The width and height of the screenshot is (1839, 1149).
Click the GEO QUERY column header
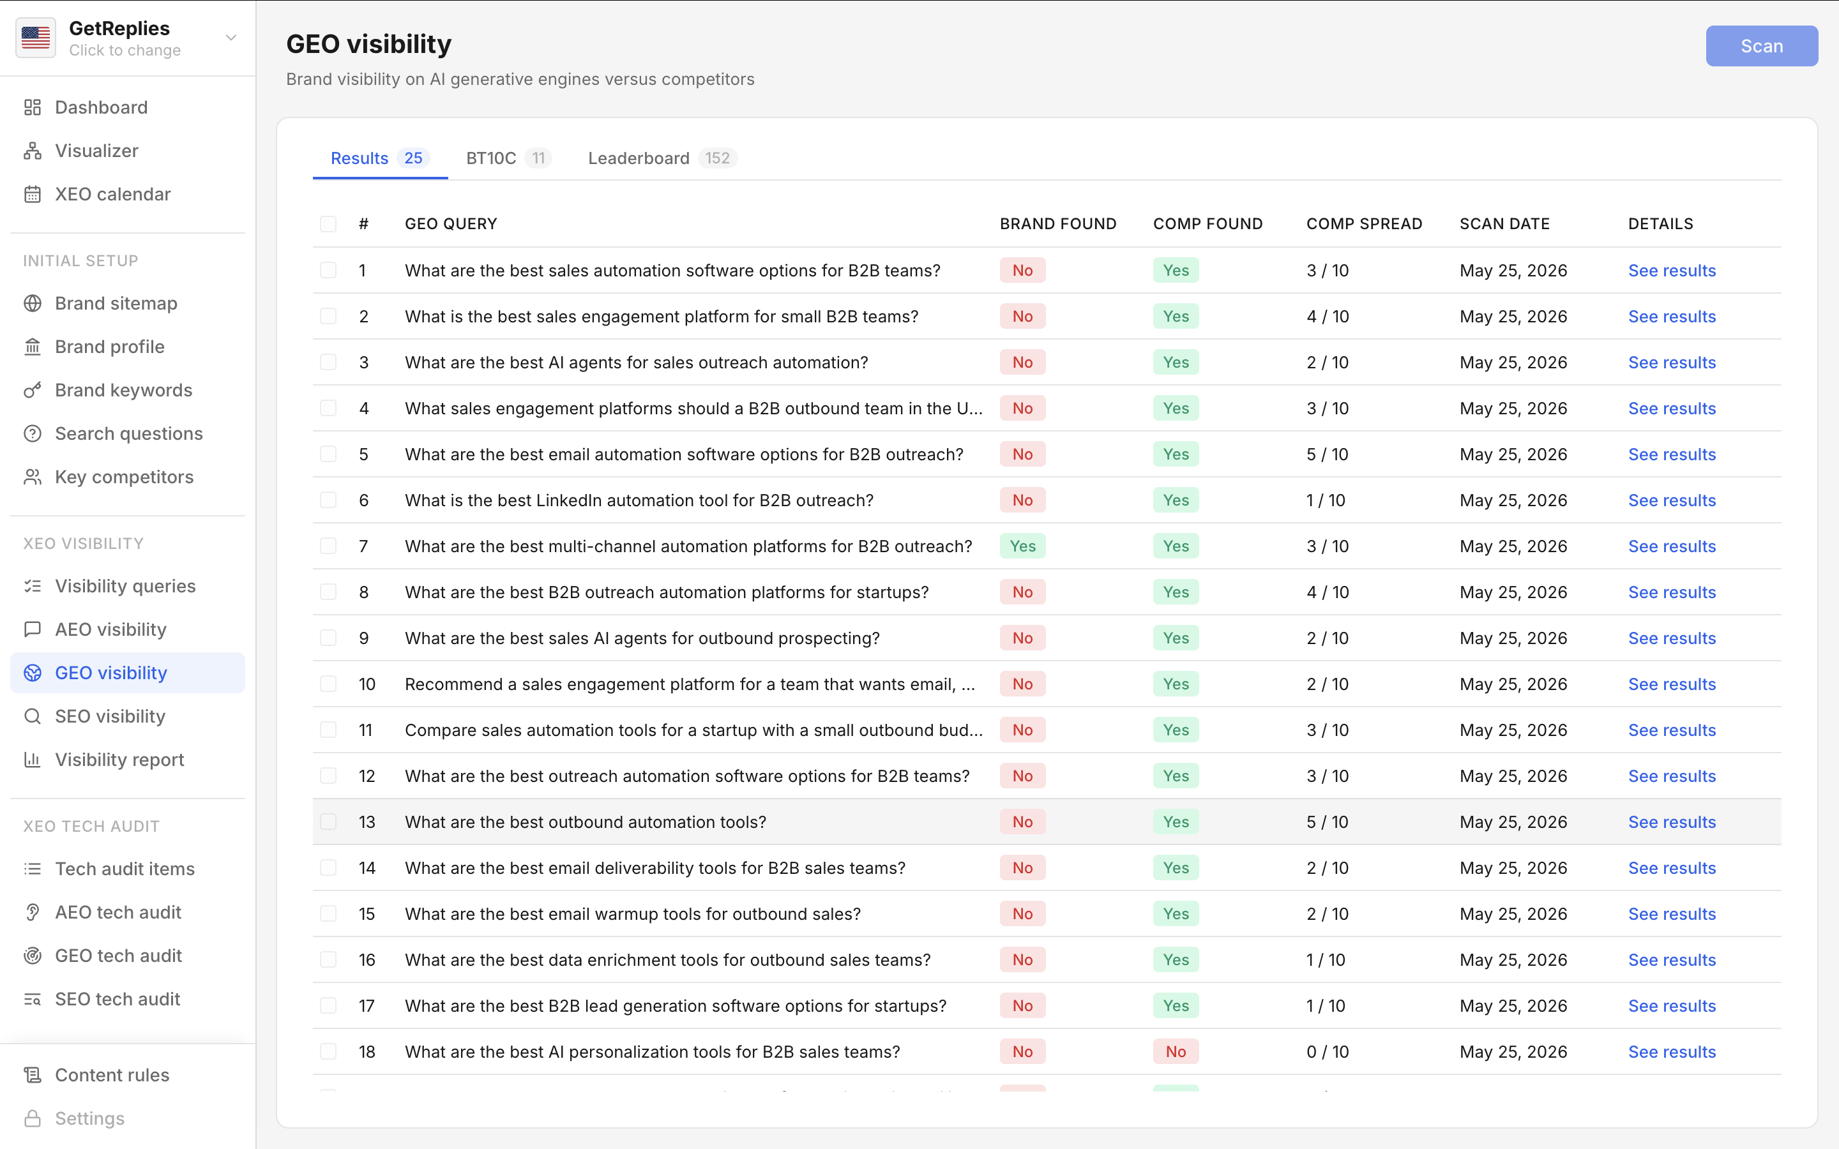click(451, 223)
